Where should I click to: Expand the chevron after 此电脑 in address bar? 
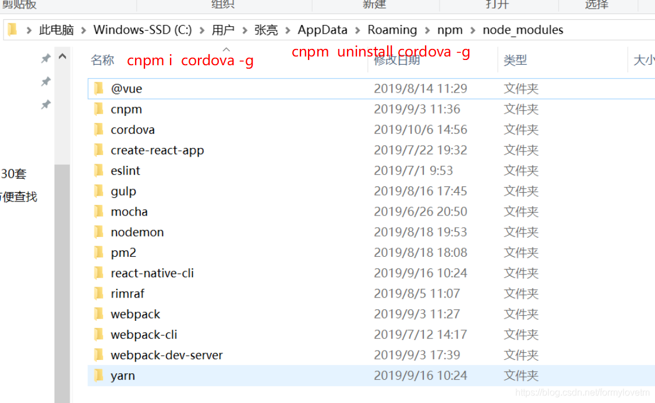(83, 30)
